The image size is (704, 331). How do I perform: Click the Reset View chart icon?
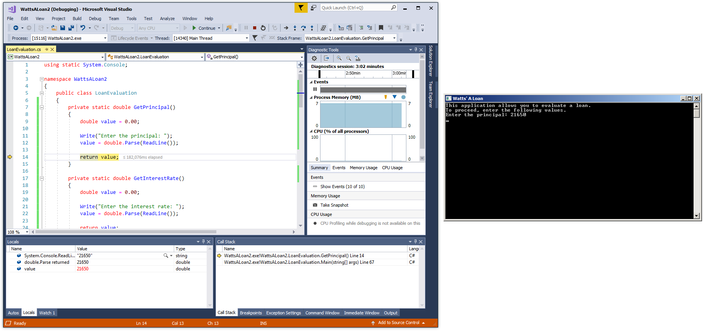[358, 58]
